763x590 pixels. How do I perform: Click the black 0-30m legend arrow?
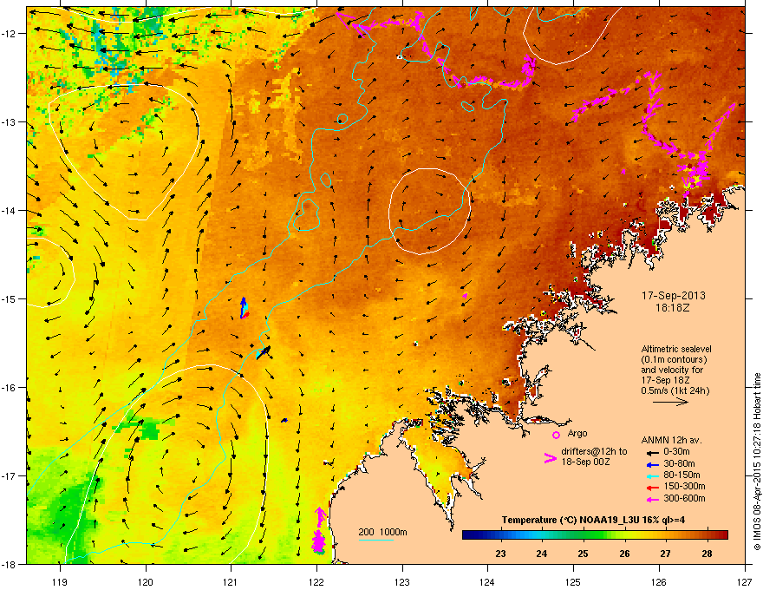pos(653,452)
